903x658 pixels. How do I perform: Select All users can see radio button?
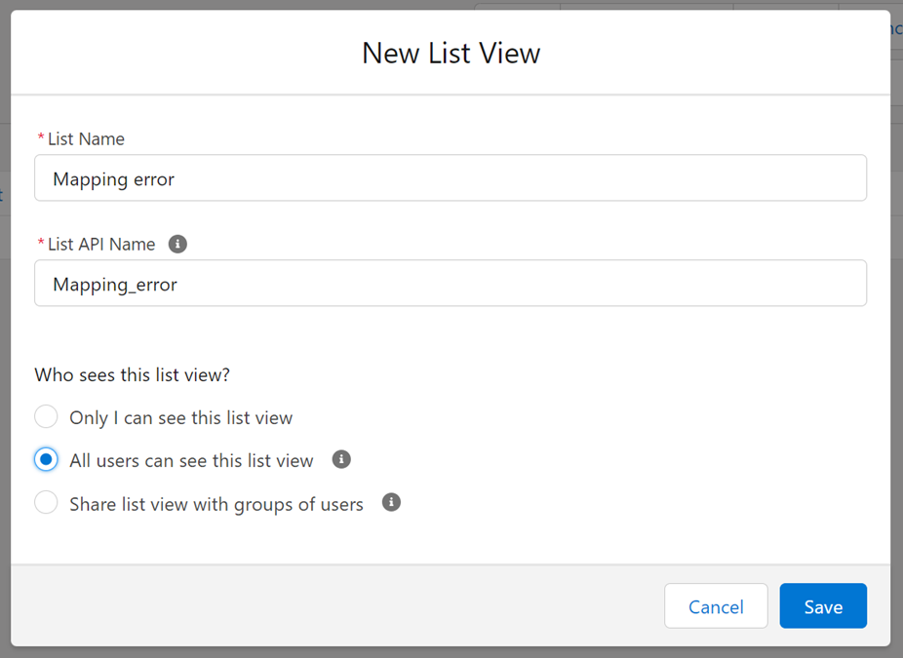[46, 459]
